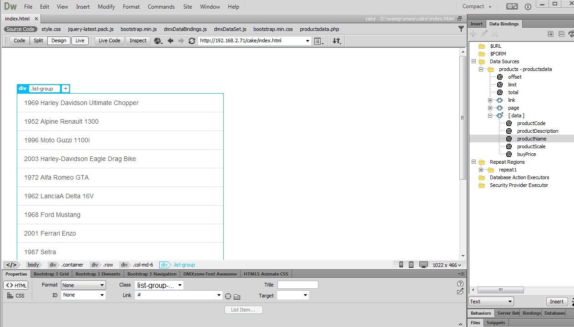Click the Title input field in Properties
Image resolution: width=574 pixels, height=327 pixels.
tap(297, 285)
